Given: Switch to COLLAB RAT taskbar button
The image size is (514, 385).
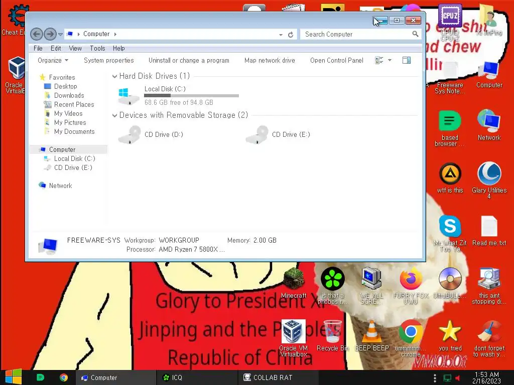Looking at the screenshot, I should coord(277,377).
